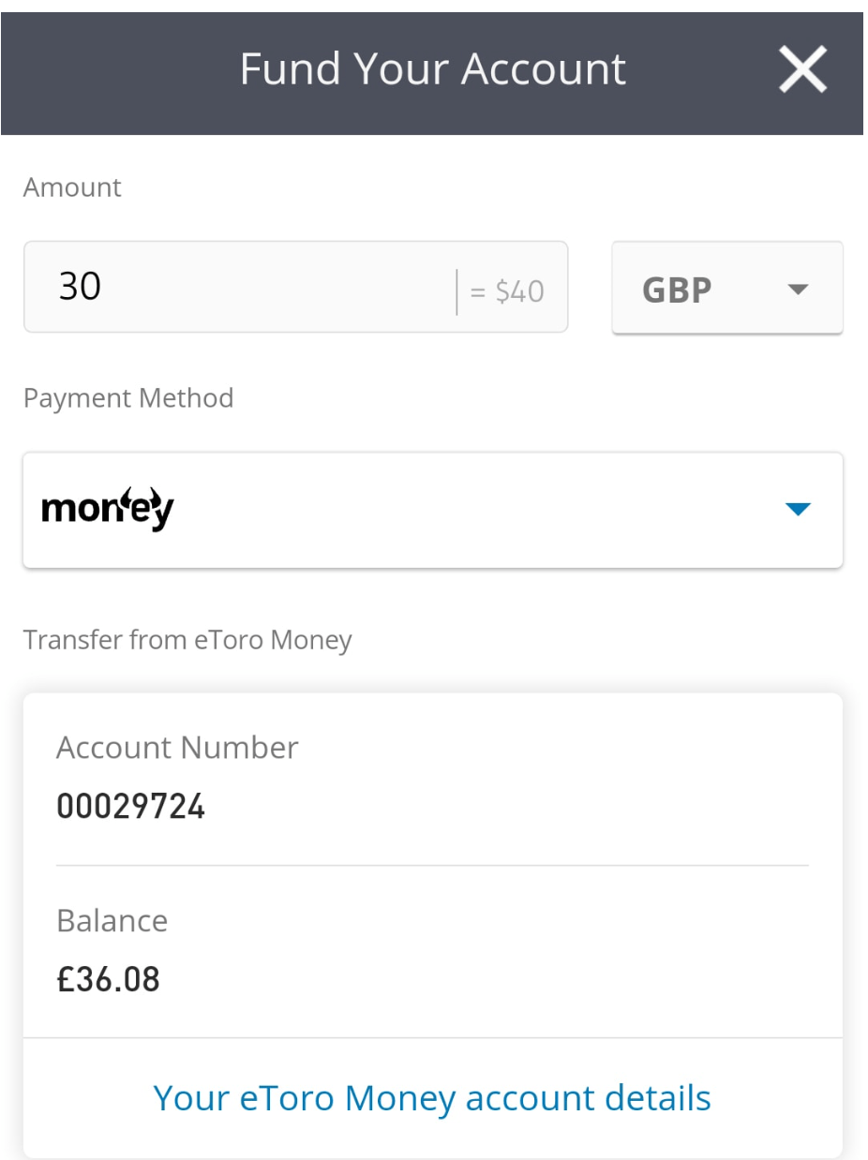Click the divider line before = $40
The width and height of the screenshot is (868, 1160).
456,291
